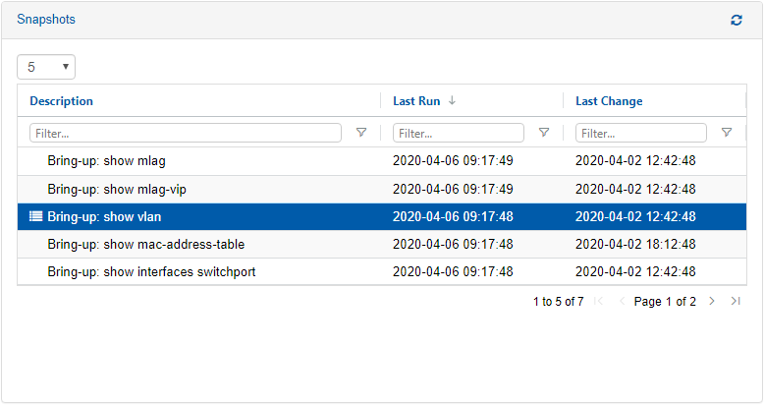Go to the next page

tap(712, 302)
